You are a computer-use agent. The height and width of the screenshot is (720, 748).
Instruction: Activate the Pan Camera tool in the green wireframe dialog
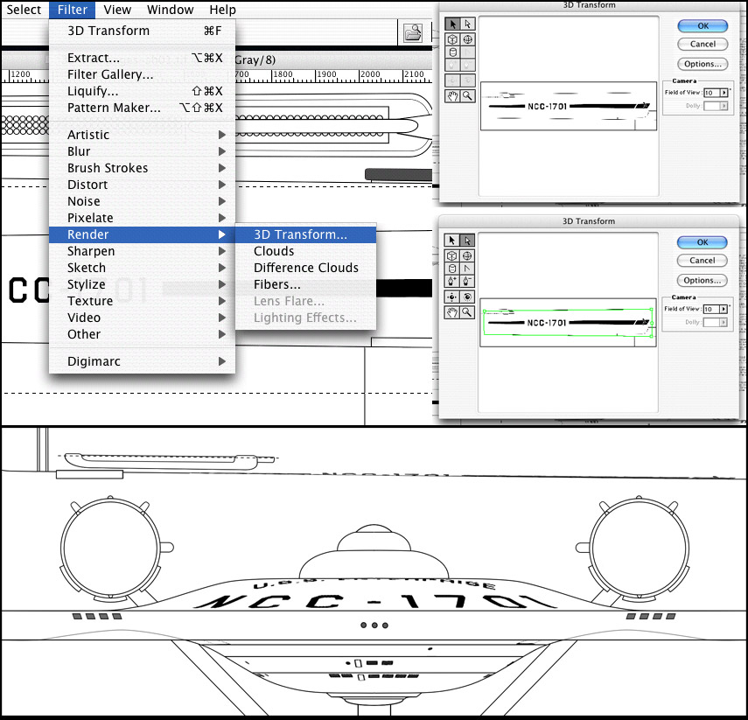[451, 297]
